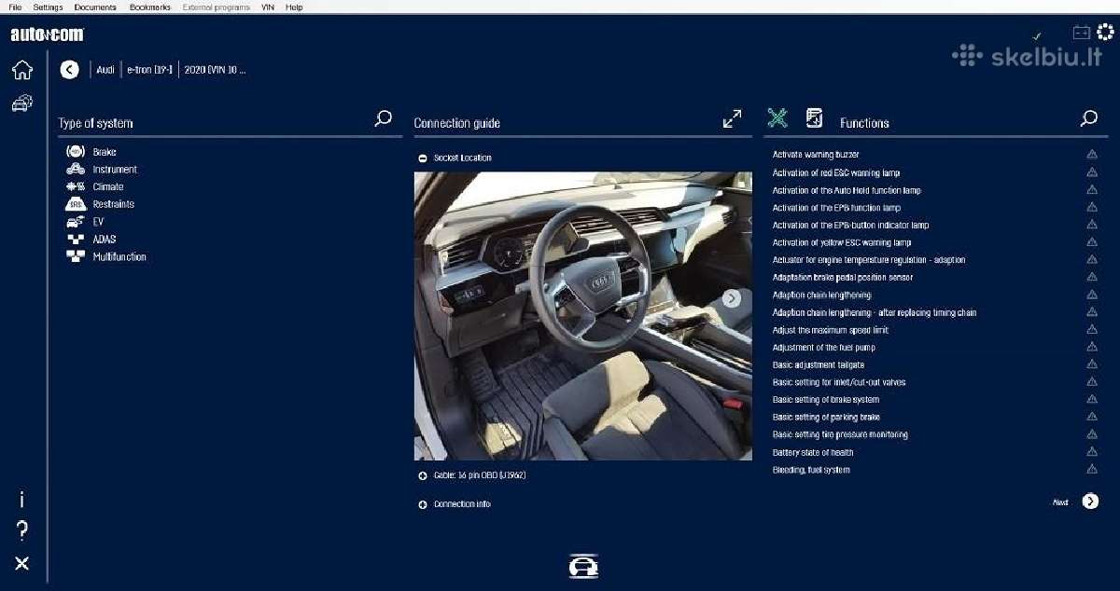Open the Bookmarks menu
Viewport: 1120px width, 591px height.
[150, 7]
